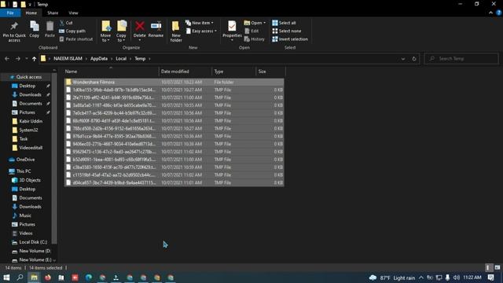Open Help with the question mark icon
This screenshot has width=503, height=283.
[499, 13]
